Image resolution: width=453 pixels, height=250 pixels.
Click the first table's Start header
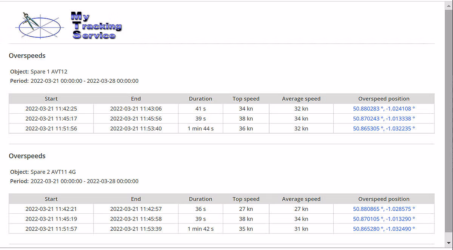(x=51, y=99)
